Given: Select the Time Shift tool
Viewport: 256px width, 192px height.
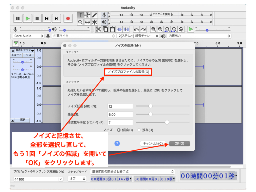Looking at the screenshot, I should (x=87, y=22).
